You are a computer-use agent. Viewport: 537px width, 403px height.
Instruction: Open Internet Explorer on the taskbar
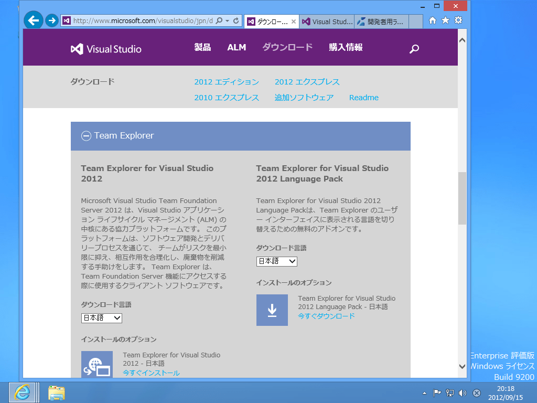pos(22,393)
